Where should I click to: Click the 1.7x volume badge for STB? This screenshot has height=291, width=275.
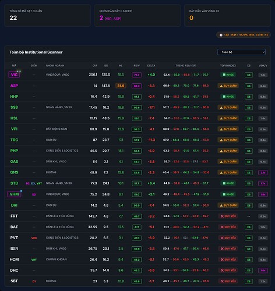tap(263, 183)
